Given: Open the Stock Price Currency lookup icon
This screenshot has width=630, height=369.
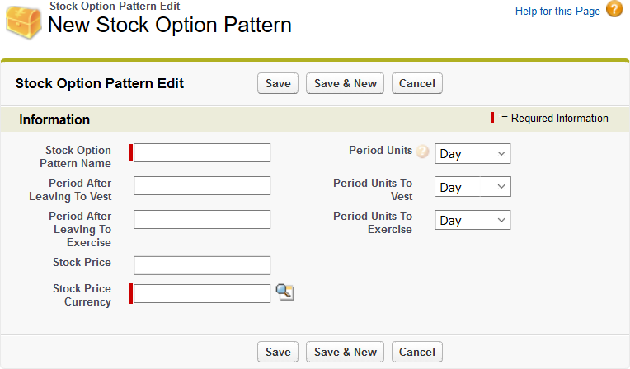Looking at the screenshot, I should click(284, 292).
